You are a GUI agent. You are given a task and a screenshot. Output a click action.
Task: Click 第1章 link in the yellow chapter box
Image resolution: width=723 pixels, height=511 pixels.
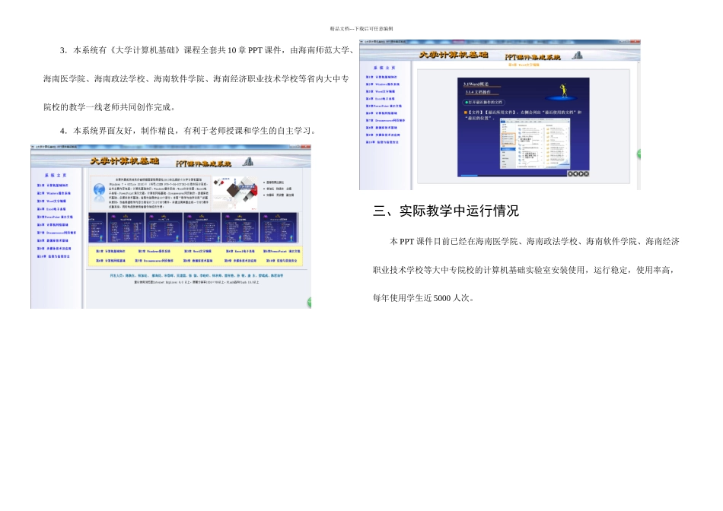coord(110,251)
